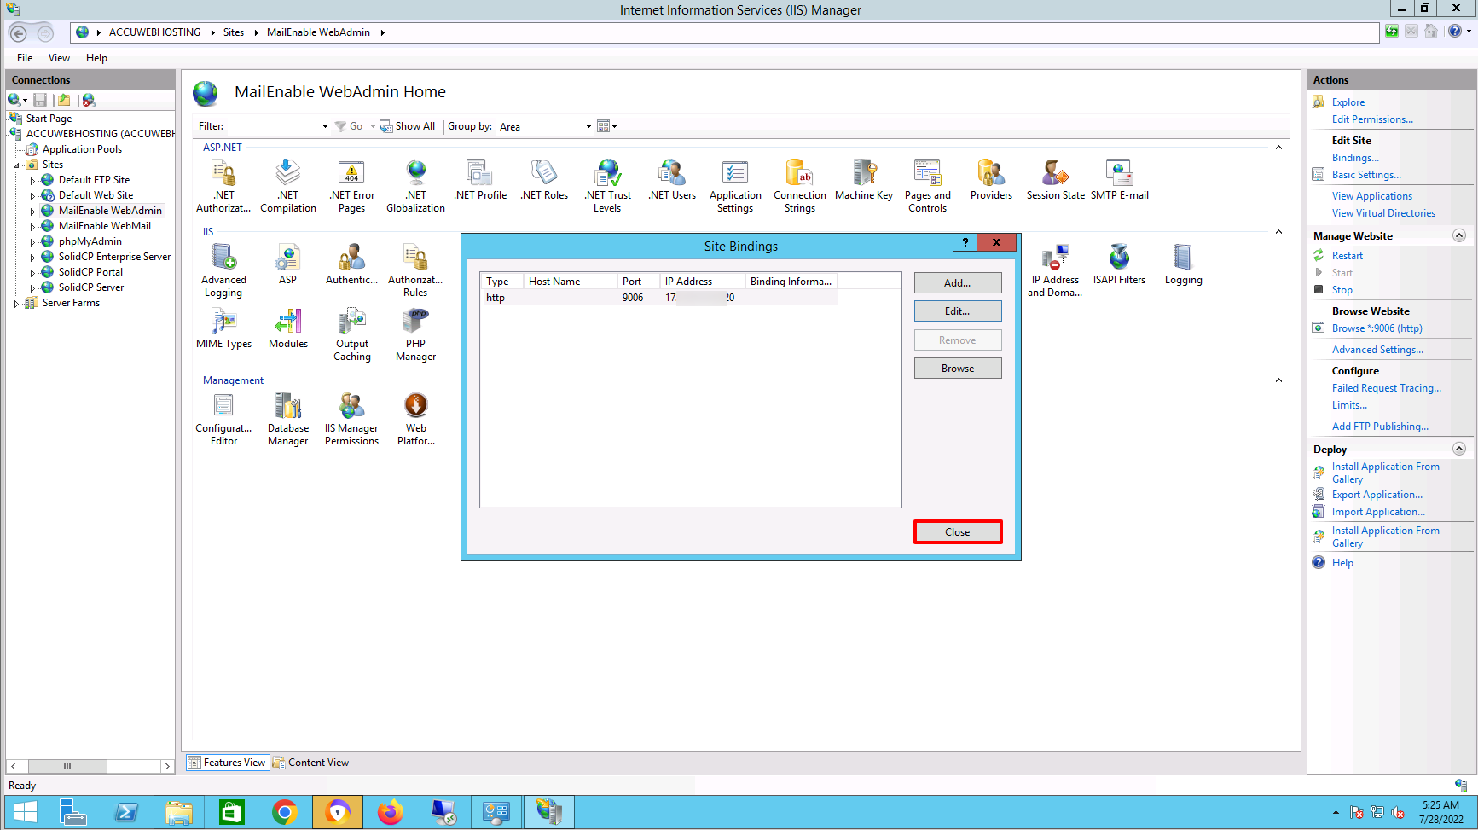Close the Site Bindings dialog
This screenshot has height=830, width=1478.
(958, 532)
